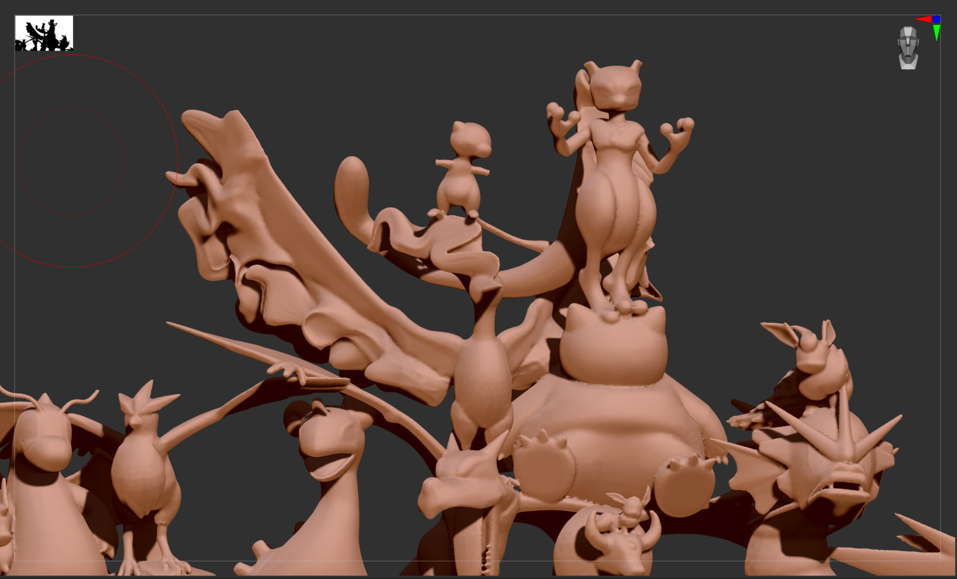957x579 pixels.
Task: Click the head-shaped camera orientation widget
Action: (x=908, y=48)
